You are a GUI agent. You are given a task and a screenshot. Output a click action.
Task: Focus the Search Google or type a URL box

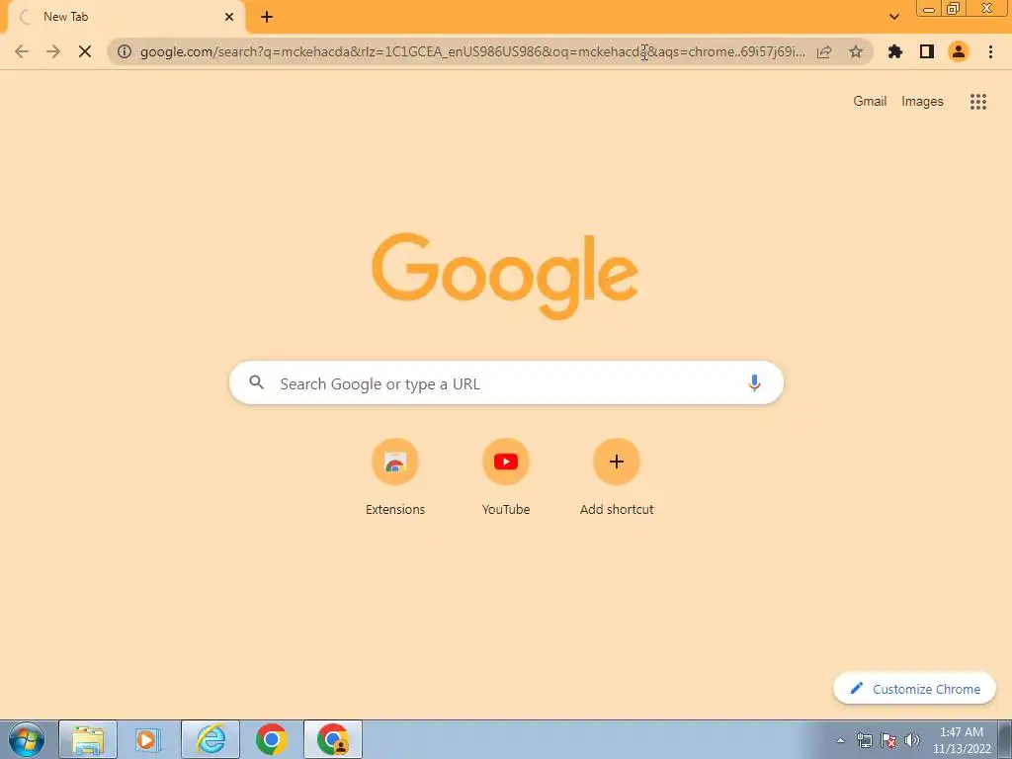506,382
